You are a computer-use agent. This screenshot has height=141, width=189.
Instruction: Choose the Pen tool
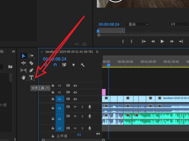(31, 70)
